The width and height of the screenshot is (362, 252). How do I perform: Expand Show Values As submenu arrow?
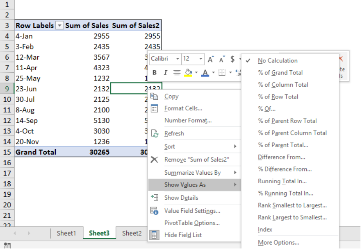pos(235,184)
